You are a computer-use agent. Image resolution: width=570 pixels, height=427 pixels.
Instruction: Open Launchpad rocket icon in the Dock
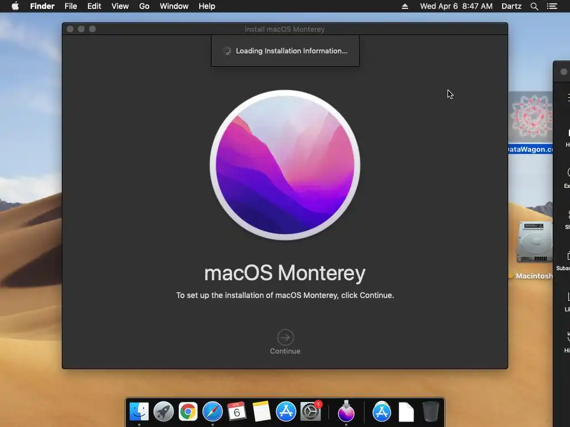(x=164, y=411)
